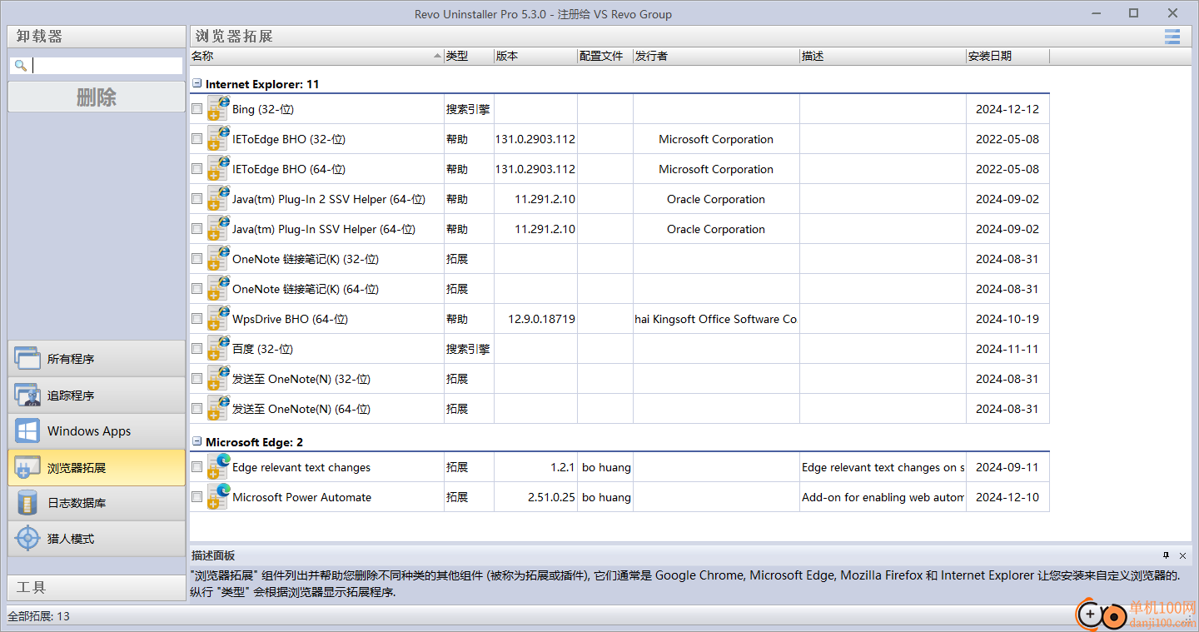Check Edge relevant text changes checkbox
1199x632 pixels.
click(197, 466)
